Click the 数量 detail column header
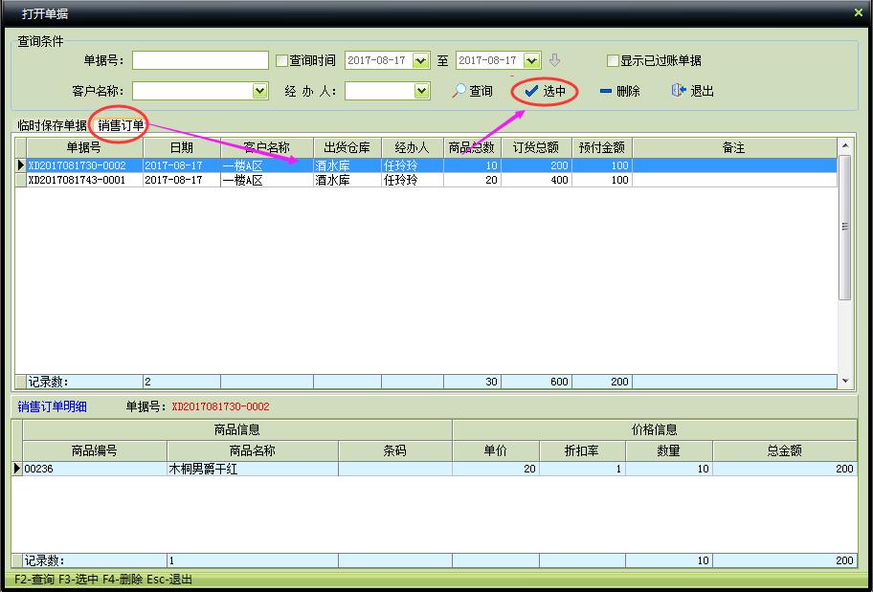 (x=669, y=450)
